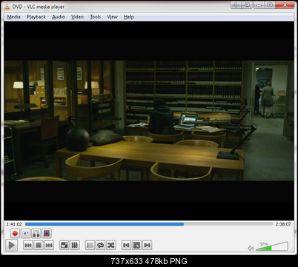
Task: Start recording with the red record button
Action: pyautogui.click(x=15, y=233)
